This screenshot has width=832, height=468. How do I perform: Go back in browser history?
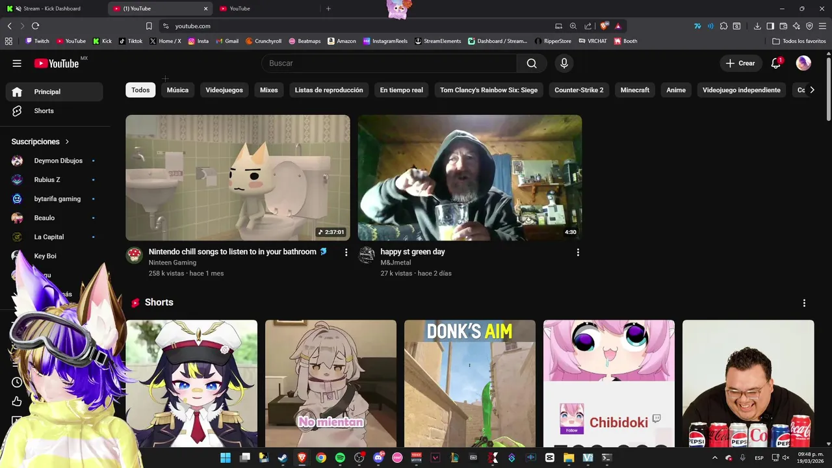point(9,26)
